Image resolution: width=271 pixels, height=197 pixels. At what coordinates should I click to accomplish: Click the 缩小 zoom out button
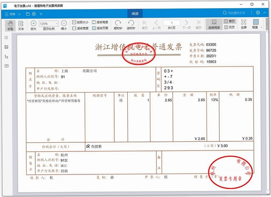click(64, 25)
